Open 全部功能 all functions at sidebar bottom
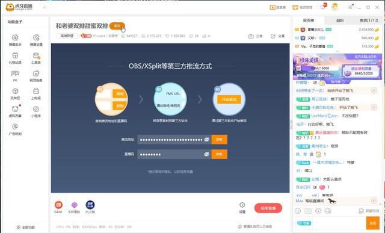Viewport: 385px width, 233px height. point(25,228)
